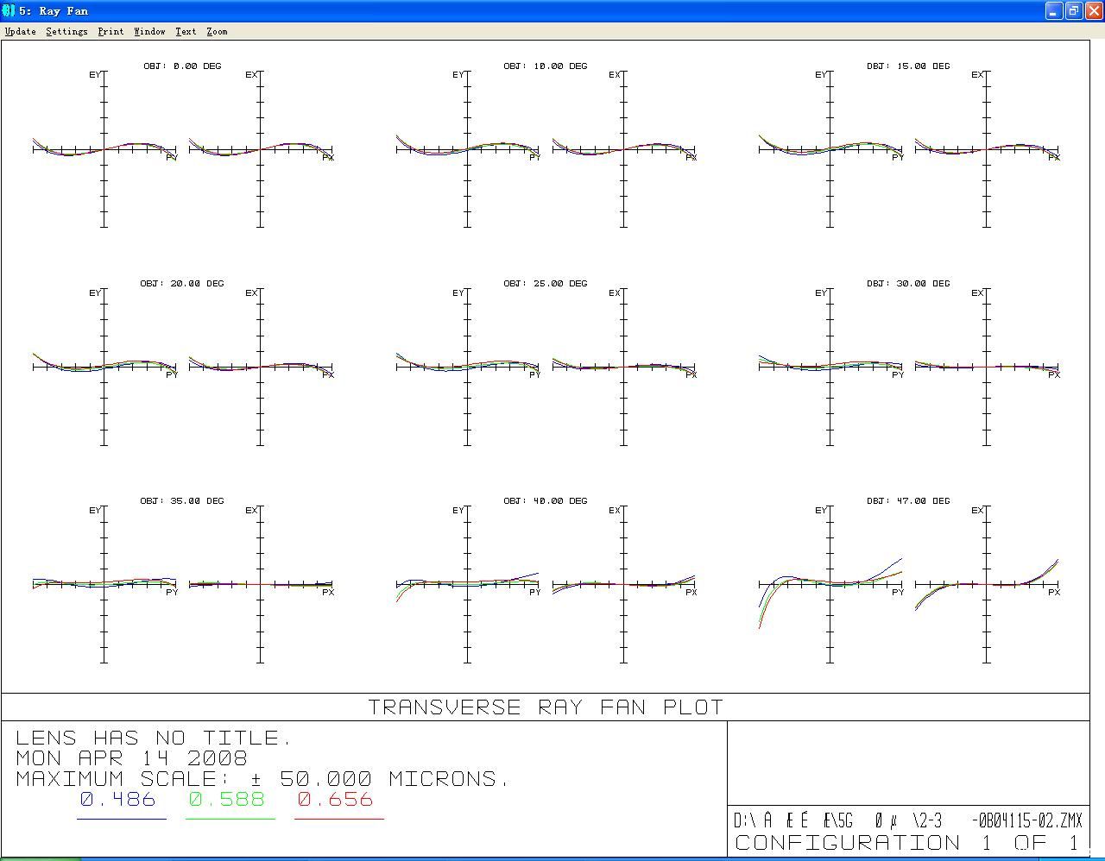Click the Transverse Ray Fan Plot title
1105x861 pixels.
(x=546, y=707)
